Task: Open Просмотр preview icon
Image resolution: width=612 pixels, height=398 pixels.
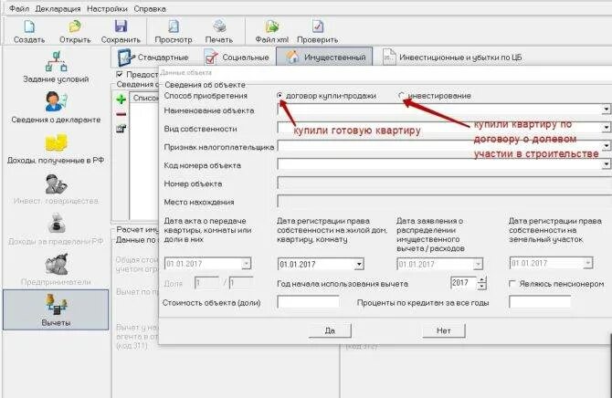Action: click(174, 26)
